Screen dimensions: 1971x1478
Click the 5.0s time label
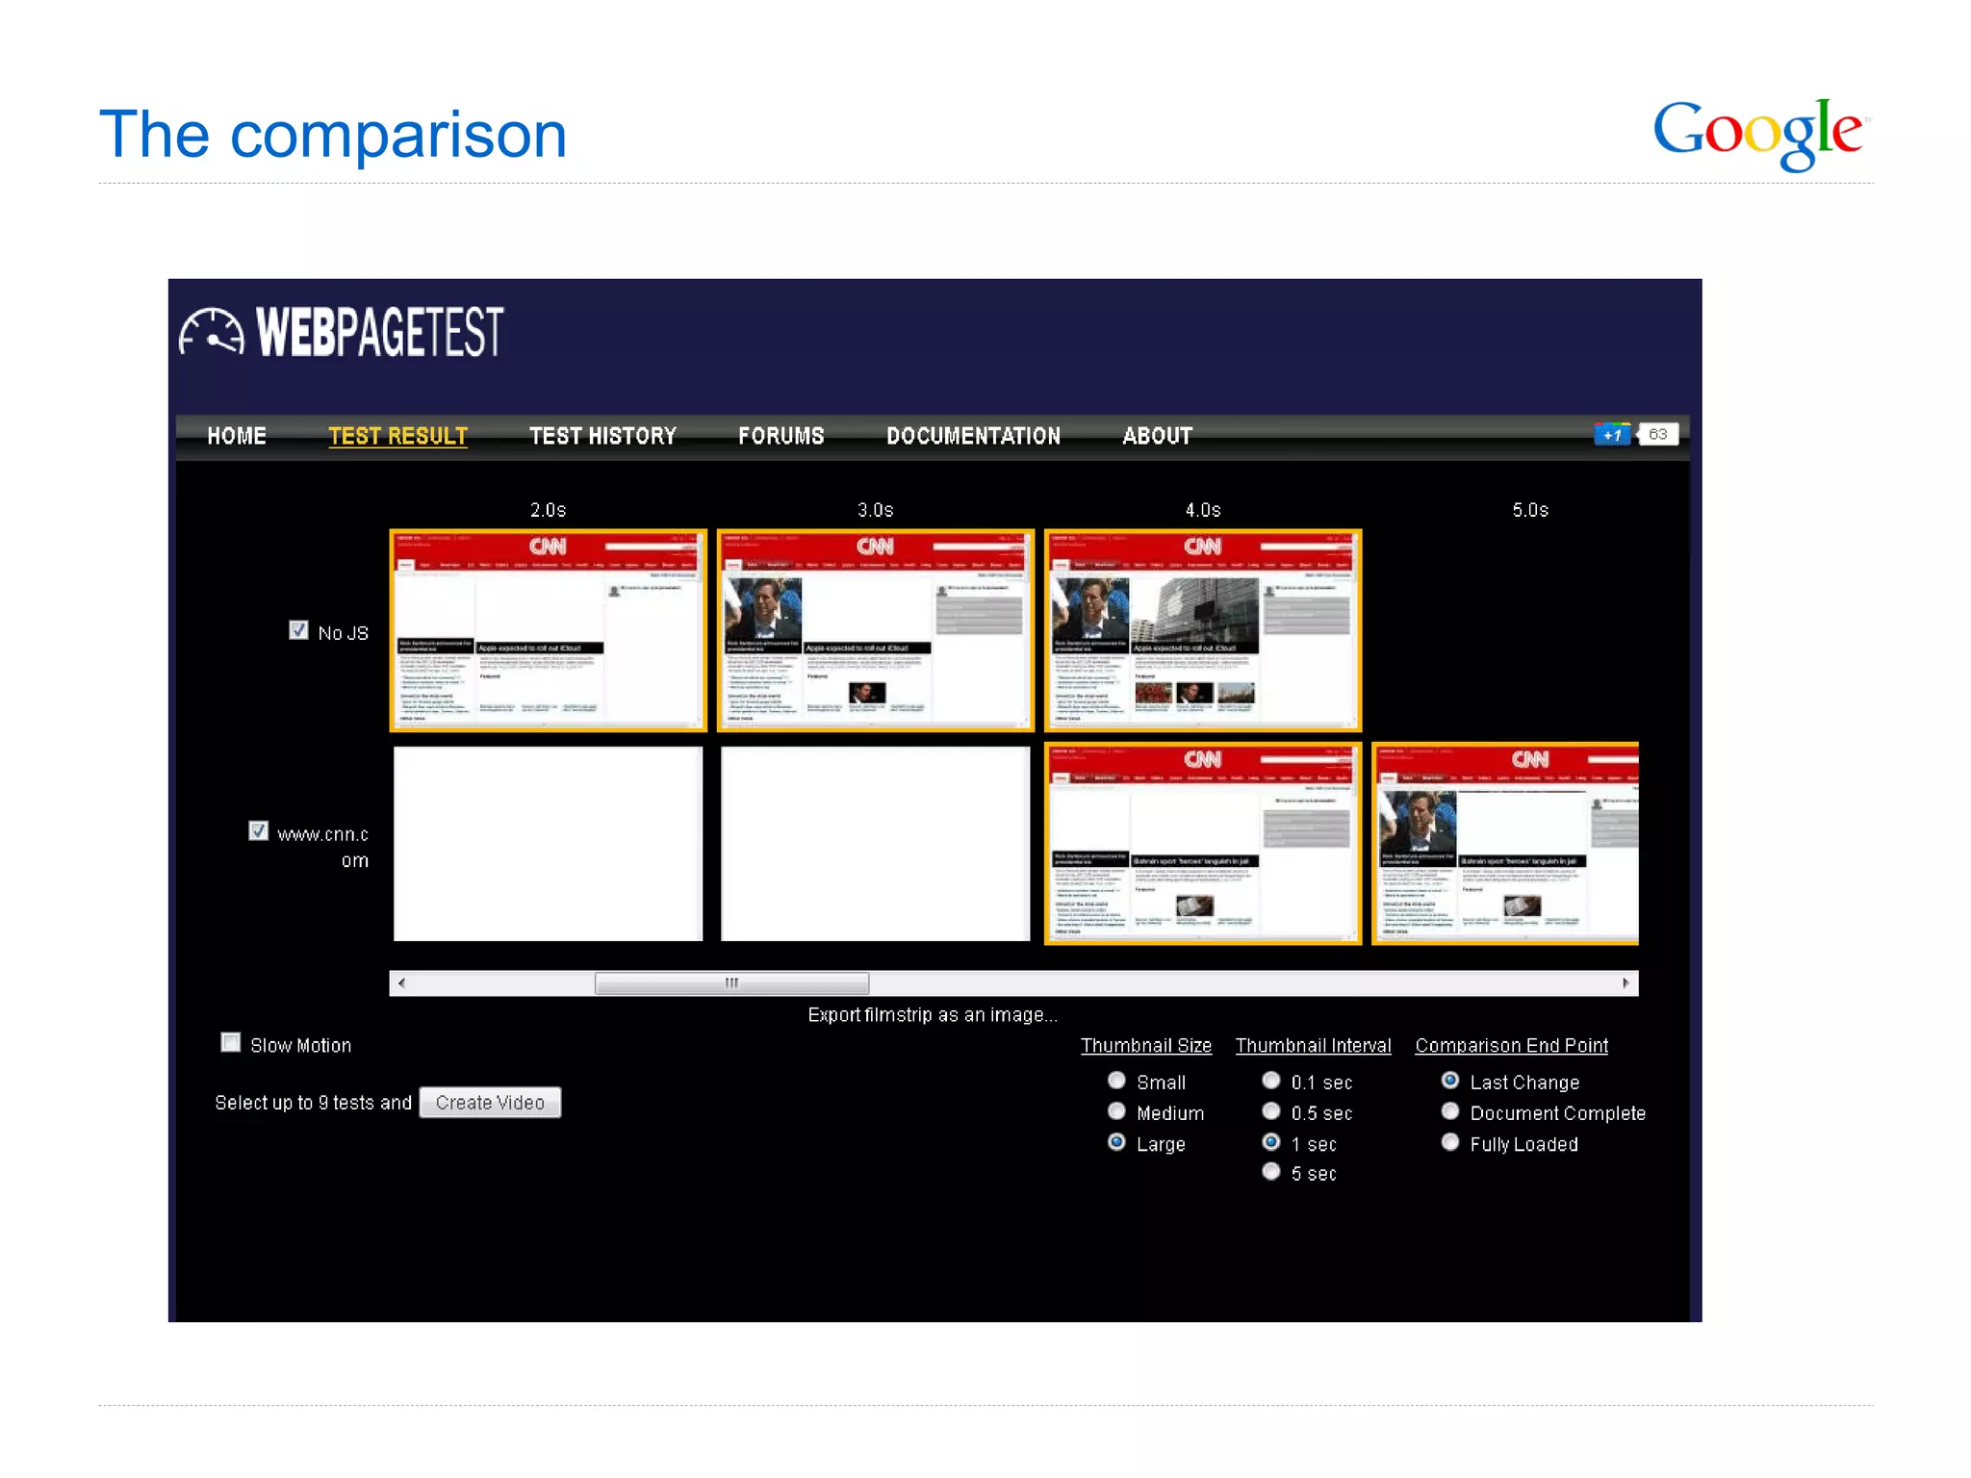[1530, 510]
